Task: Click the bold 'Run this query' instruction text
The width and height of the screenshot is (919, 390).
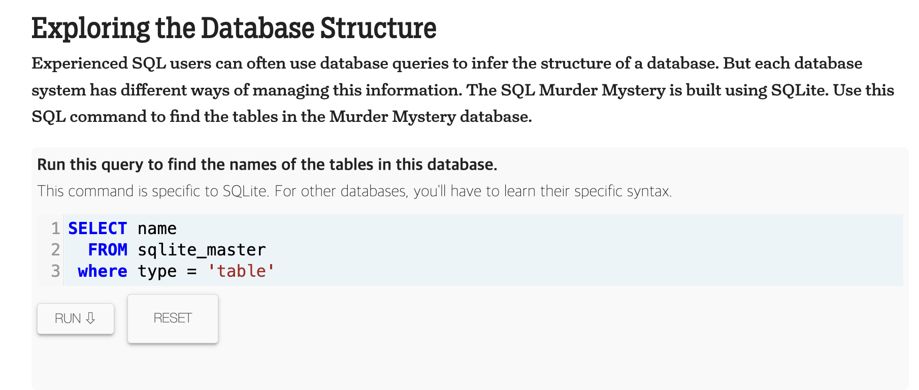Action: 267,165
